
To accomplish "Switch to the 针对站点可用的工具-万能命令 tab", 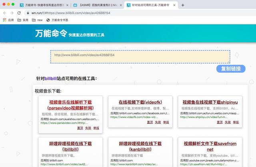I will [151, 5].
